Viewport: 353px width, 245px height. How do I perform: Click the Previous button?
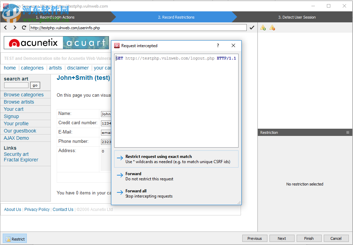(x=255, y=238)
